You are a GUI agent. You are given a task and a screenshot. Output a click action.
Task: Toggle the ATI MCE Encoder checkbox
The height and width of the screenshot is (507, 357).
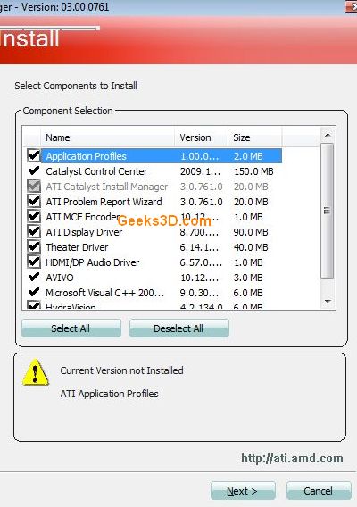[x=34, y=216]
